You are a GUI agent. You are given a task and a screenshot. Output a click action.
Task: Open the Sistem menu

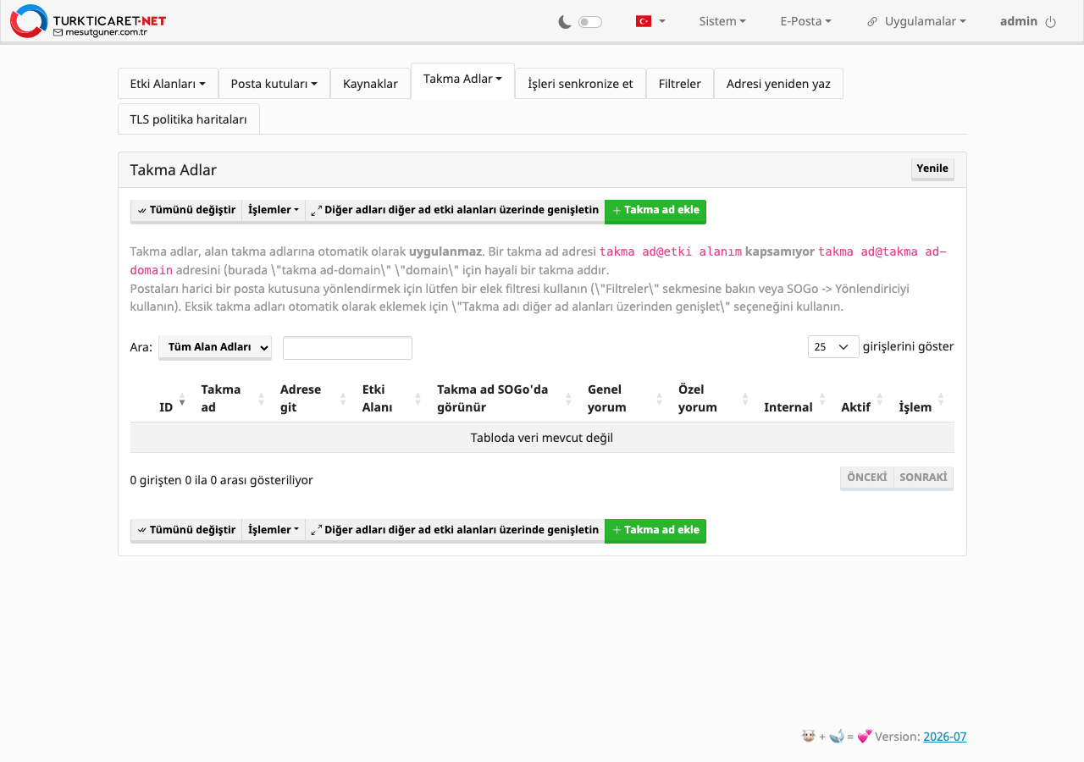(722, 21)
